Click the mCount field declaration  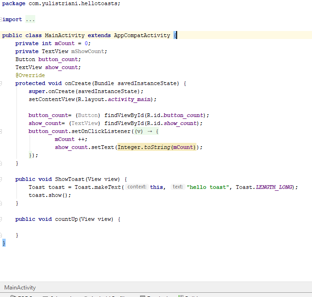pyautogui.click(x=65, y=43)
